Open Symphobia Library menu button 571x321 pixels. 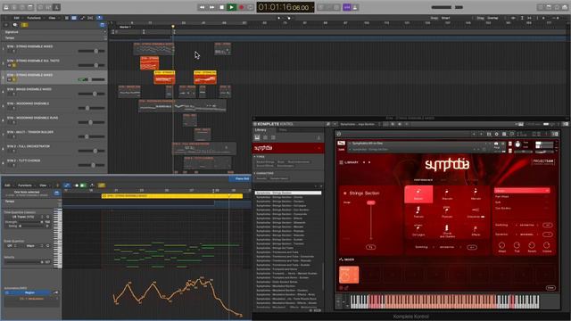point(349,162)
